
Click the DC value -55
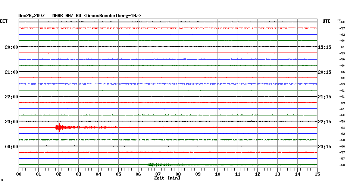point(342,72)
